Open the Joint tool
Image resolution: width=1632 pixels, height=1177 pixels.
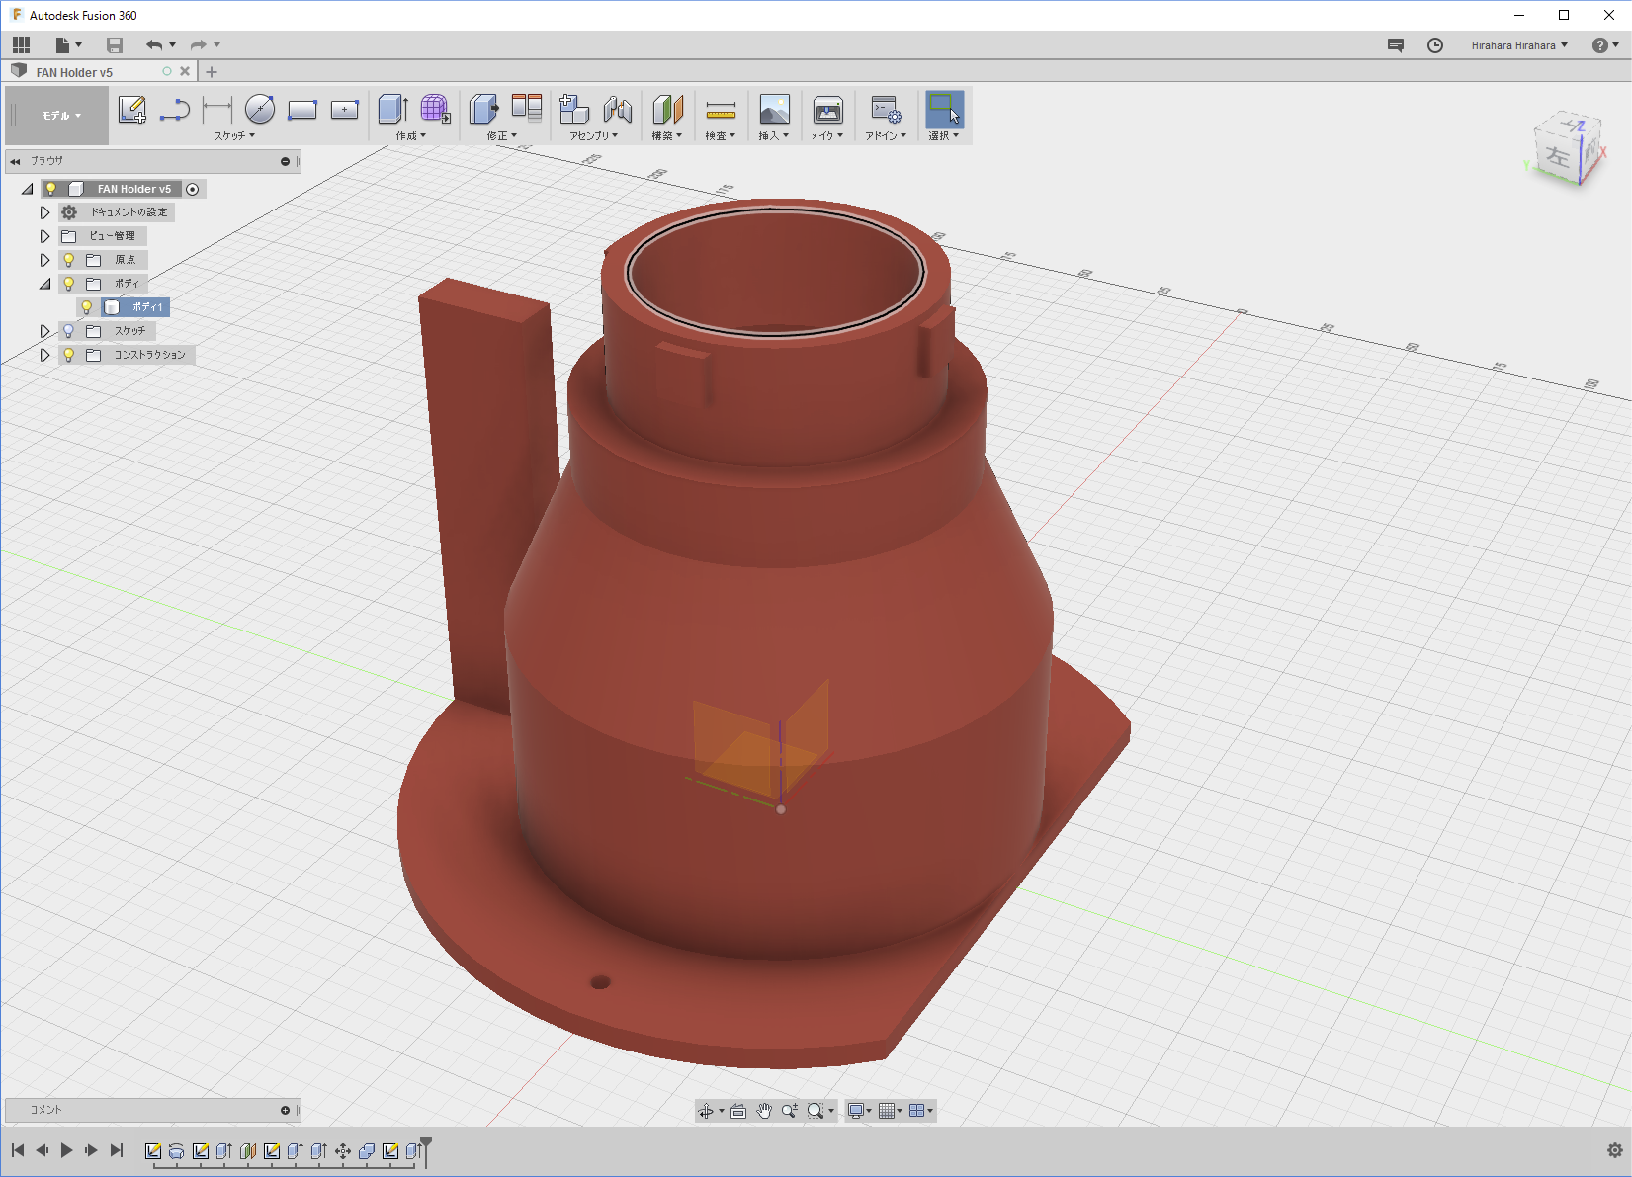(x=618, y=110)
